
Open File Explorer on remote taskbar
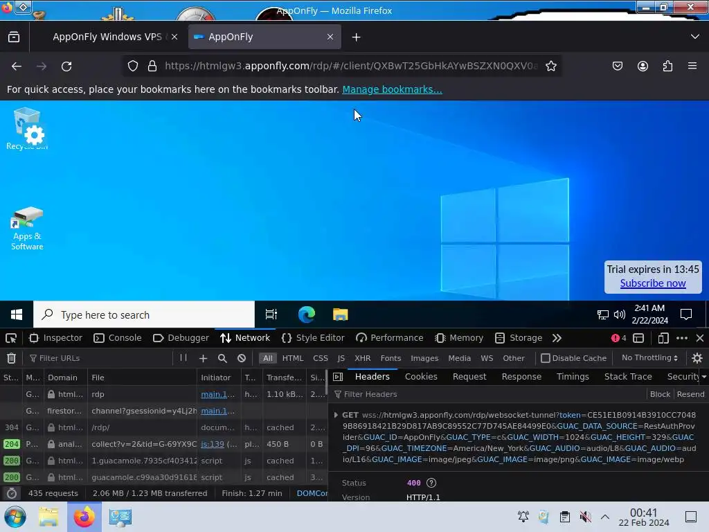pyautogui.click(x=340, y=314)
